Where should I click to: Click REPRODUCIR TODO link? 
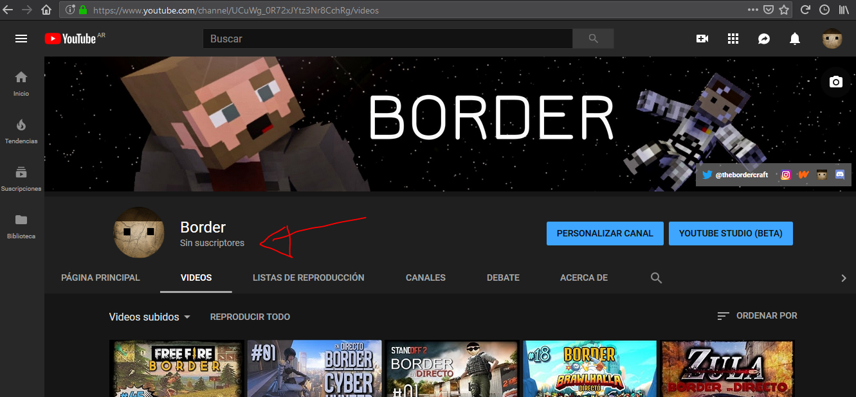[x=250, y=317]
